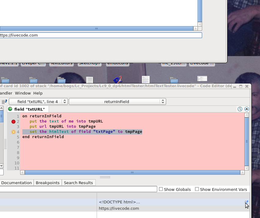260x218 pixels.
Task: Click the green status dot on txtURL tab
Action: pyautogui.click(x=10, y=109)
